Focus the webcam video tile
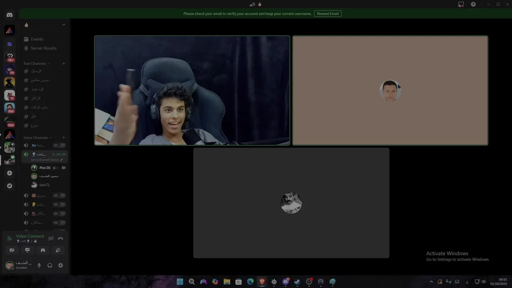Image resolution: width=512 pixels, height=288 pixels. click(192, 90)
